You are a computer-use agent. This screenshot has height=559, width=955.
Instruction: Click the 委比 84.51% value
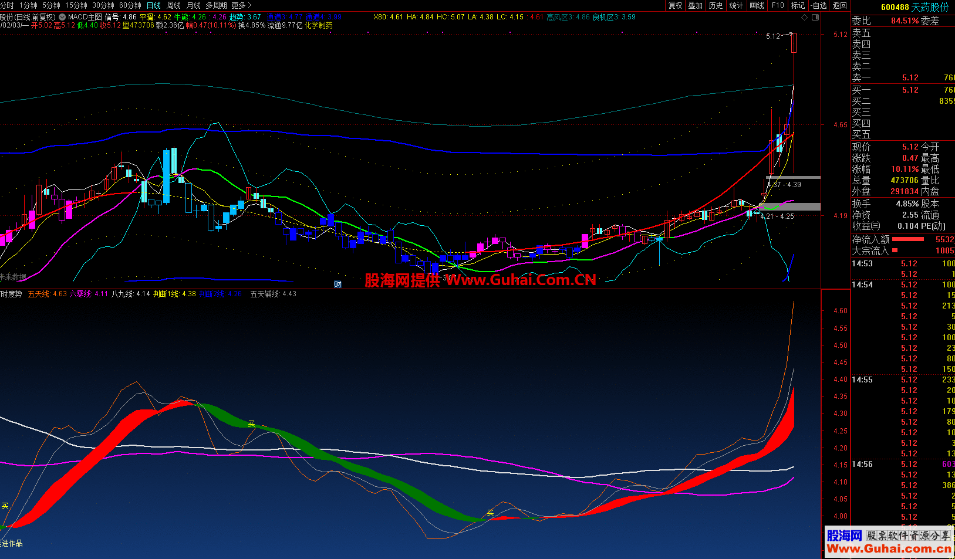905,21
